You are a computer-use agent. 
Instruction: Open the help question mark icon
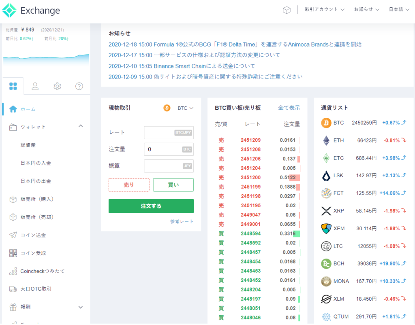tap(79, 86)
